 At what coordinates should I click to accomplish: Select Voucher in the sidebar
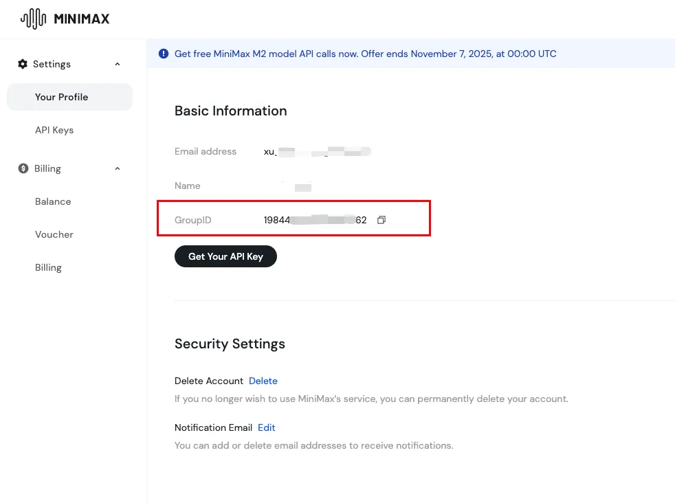pyautogui.click(x=54, y=234)
